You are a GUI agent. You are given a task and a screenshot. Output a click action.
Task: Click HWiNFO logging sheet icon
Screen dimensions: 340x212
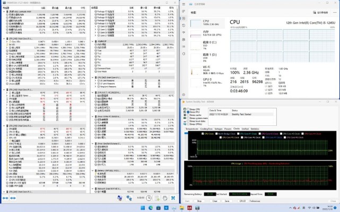click(x=157, y=198)
